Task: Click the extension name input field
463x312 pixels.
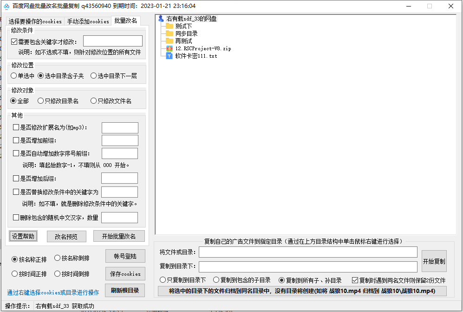Action: (120, 128)
